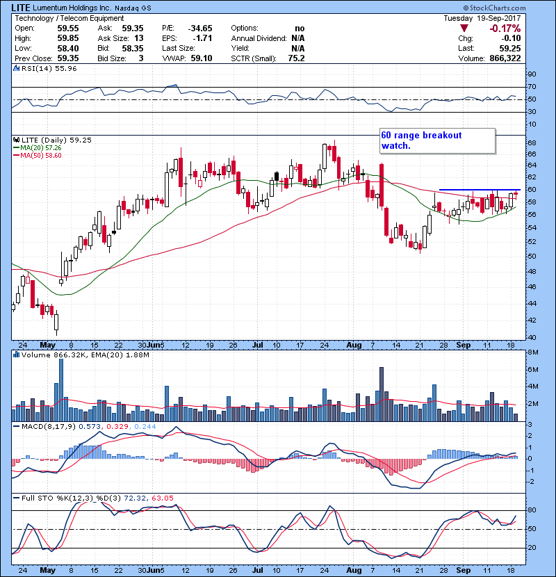Click the Chg value -0.10
Viewport: 556px width, 577px height.
click(511, 38)
